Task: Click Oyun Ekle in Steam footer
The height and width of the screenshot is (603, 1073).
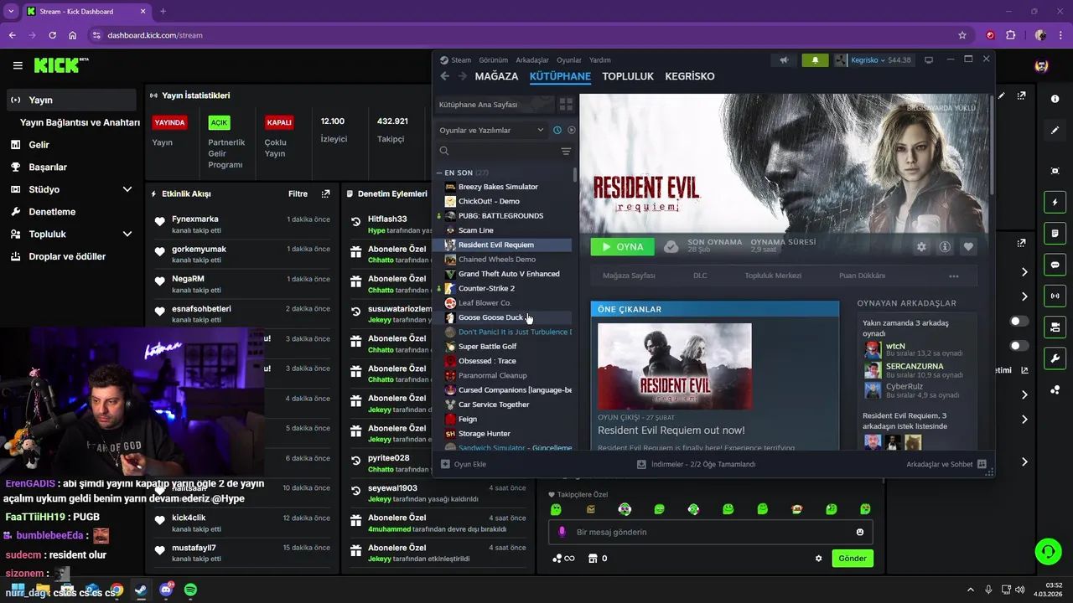Action: tap(464, 464)
